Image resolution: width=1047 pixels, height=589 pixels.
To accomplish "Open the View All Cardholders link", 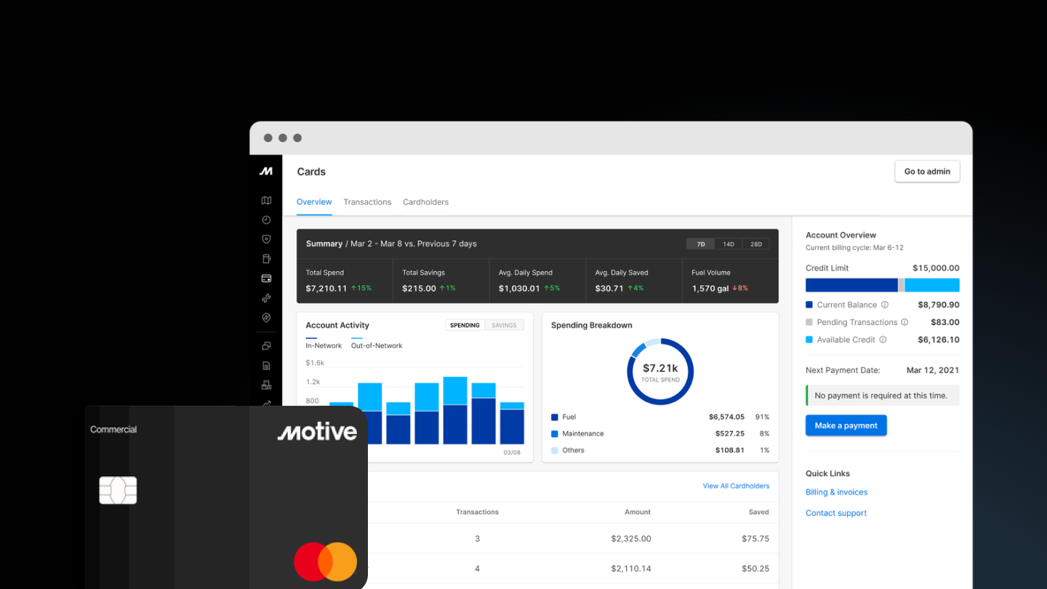I will [x=736, y=486].
